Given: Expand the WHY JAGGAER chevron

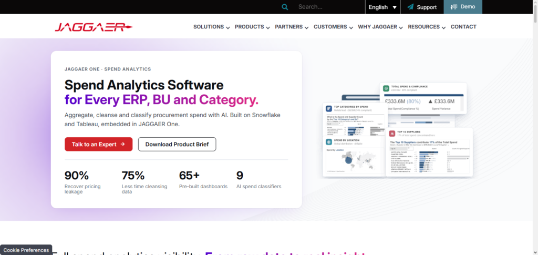Looking at the screenshot, I should [x=401, y=27].
